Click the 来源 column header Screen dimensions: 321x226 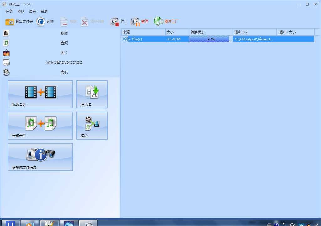click(143, 32)
